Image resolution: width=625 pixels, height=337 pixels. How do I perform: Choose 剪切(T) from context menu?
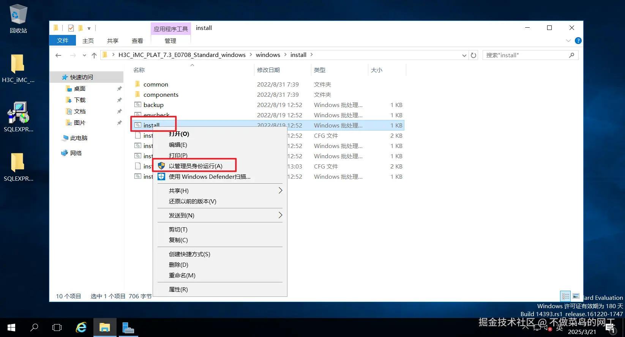[x=220, y=229]
